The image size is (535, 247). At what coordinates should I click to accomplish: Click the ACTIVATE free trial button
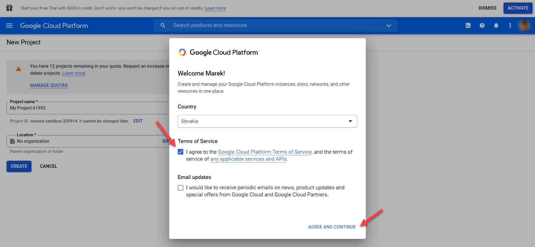coord(518,8)
